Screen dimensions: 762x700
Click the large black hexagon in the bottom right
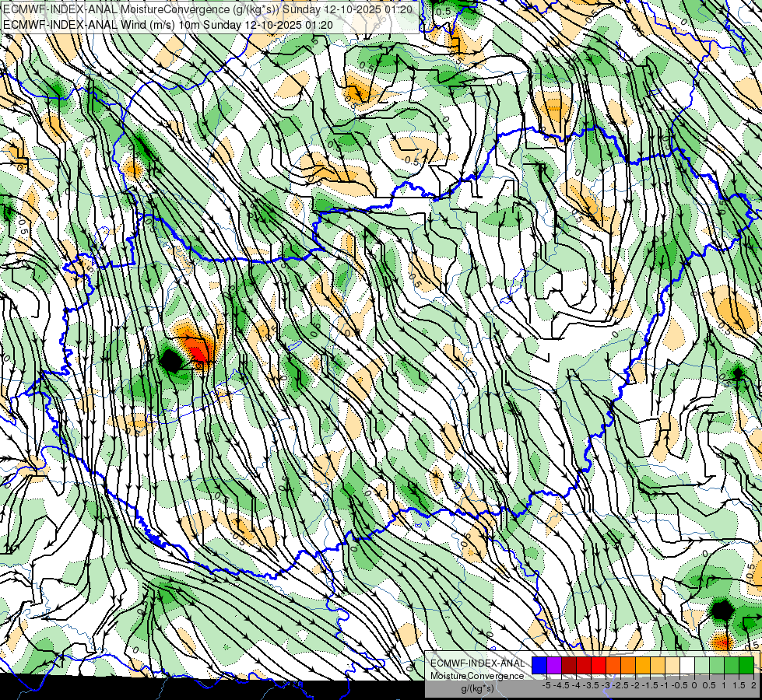click(x=722, y=610)
